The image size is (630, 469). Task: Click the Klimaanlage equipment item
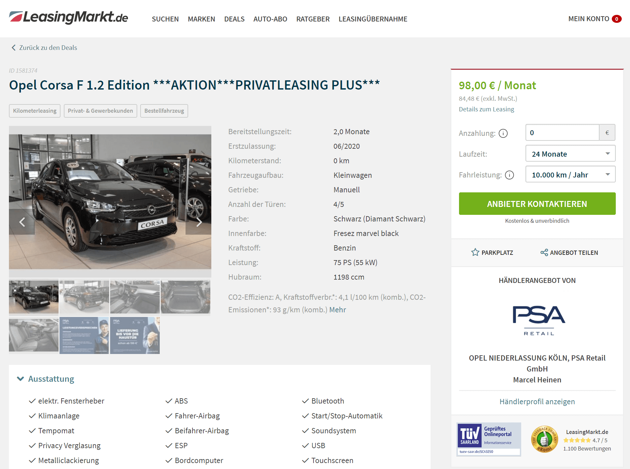coord(59,416)
